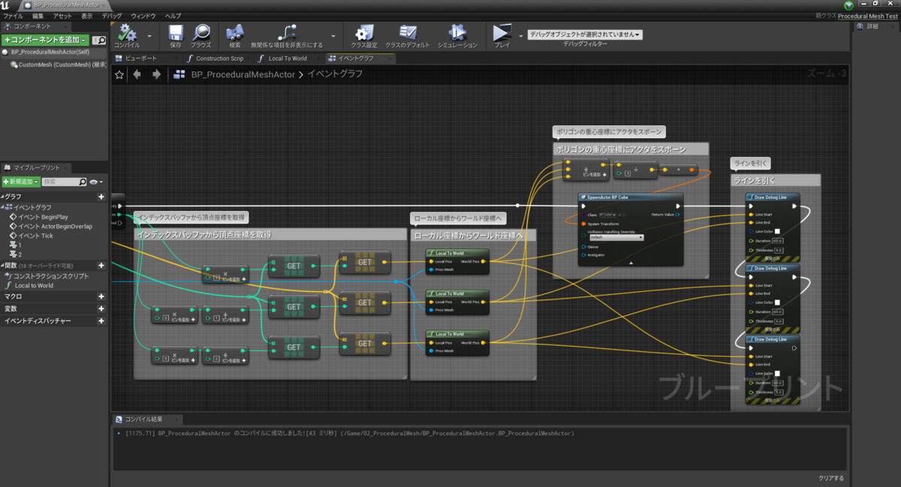The image size is (901, 487).
Task: Click the white Line Color swatch on top Draw Debug Line
Action: point(778,231)
